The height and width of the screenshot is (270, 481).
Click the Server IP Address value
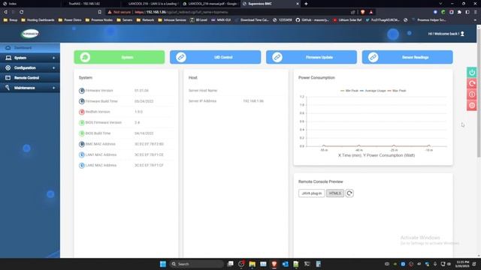pos(253,101)
